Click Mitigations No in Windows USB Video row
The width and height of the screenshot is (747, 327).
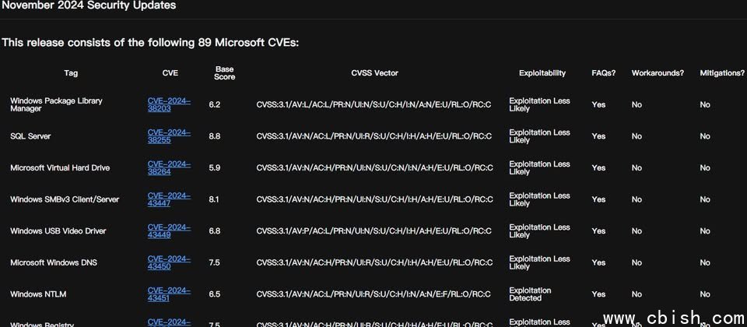click(705, 231)
